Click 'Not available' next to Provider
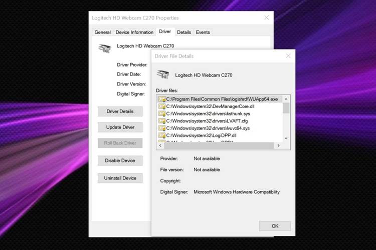Screen dimensions: 376x250 [207, 158]
